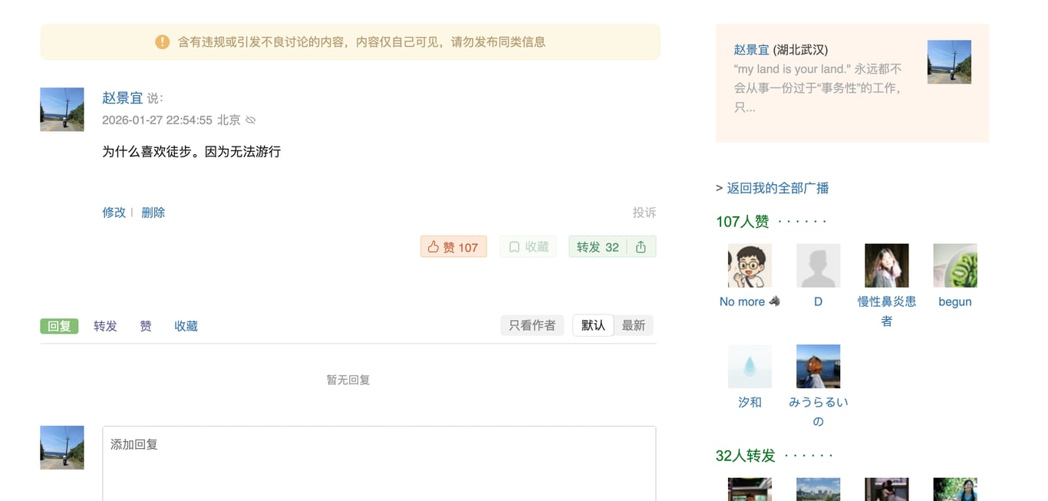The image size is (1048, 501).
Task: Switch to the 转发 tab
Action: [105, 326]
